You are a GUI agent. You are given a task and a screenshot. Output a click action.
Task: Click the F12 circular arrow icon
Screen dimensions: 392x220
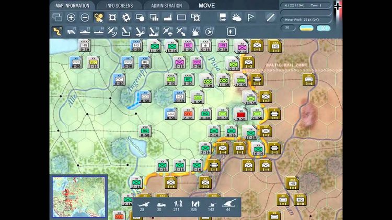(209, 32)
